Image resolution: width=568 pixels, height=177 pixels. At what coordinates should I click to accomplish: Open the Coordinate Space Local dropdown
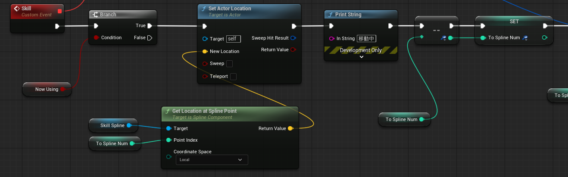point(212,160)
